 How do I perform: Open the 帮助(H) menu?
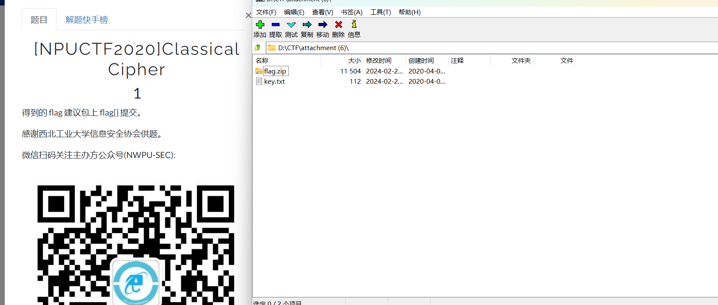tap(410, 12)
